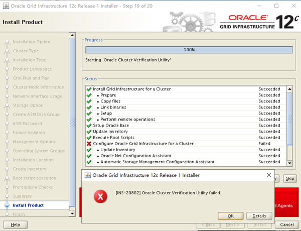Select the Perform remote operations row text
The width and height of the screenshot is (301, 231).
pyautogui.click(x=128, y=120)
